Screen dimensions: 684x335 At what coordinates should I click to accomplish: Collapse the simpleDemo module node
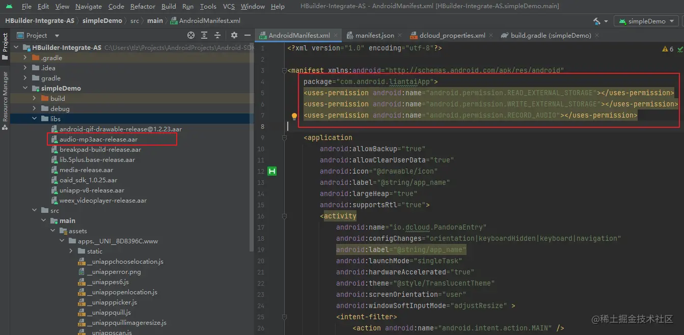point(25,89)
